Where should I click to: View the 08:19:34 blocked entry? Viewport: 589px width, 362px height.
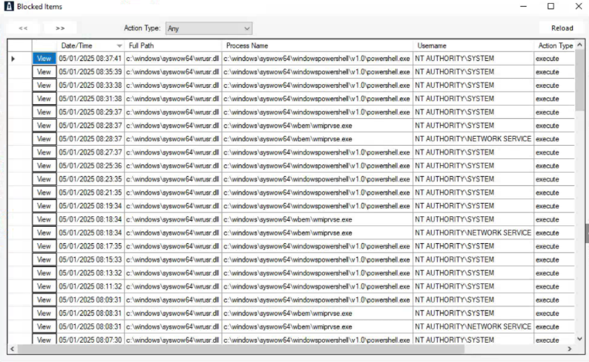[44, 206]
